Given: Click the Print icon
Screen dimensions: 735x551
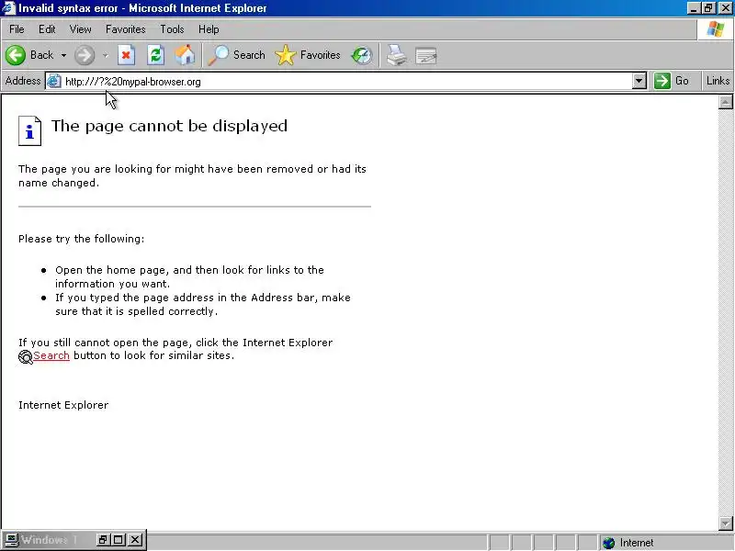Looking at the screenshot, I should (397, 55).
